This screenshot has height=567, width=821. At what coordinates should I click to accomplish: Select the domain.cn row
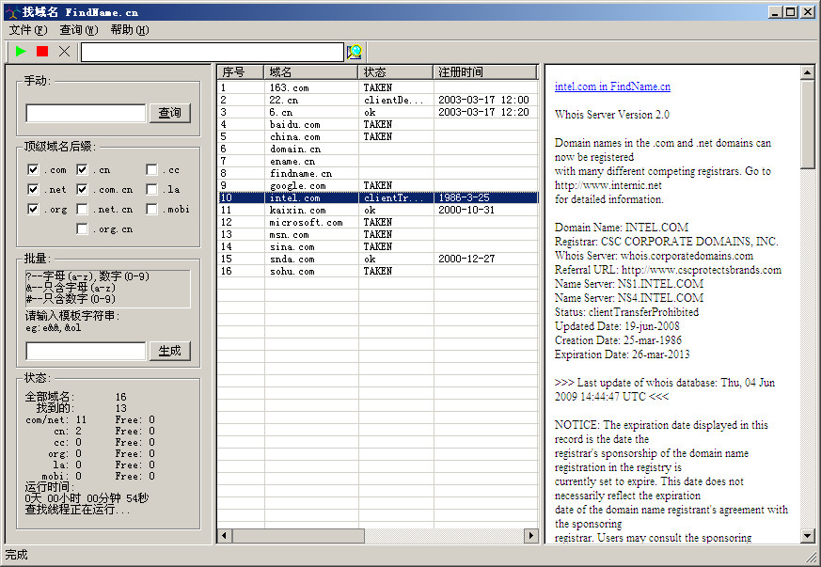click(x=377, y=149)
